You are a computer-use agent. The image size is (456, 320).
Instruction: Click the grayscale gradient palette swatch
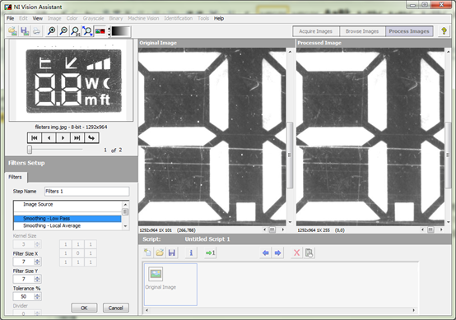[121, 31]
